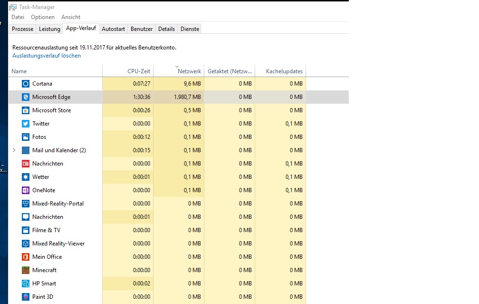This screenshot has width=479, height=304.
Task: Select the Filme & TV row name
Action: coord(47,230)
